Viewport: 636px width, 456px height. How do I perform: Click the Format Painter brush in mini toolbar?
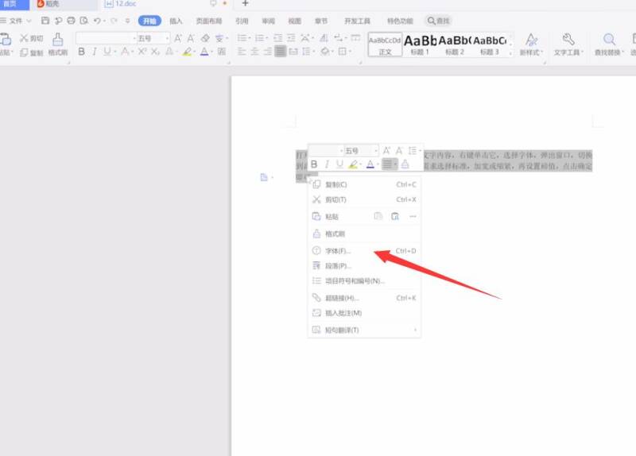click(405, 164)
